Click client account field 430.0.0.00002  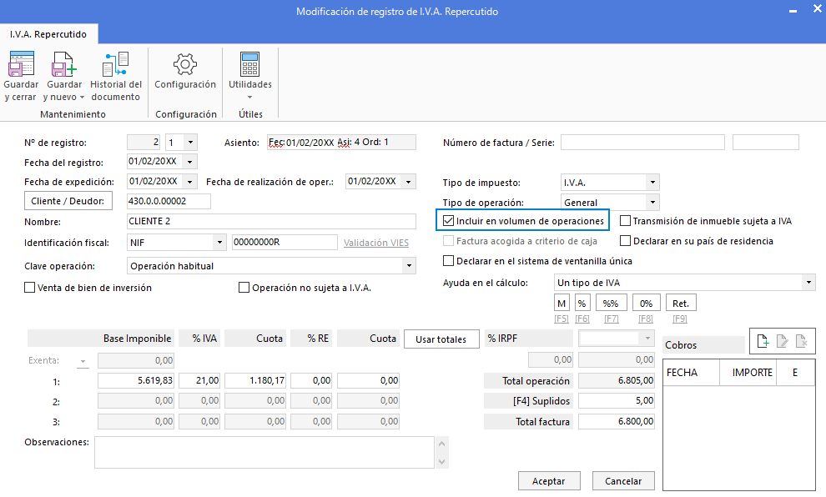(169, 201)
